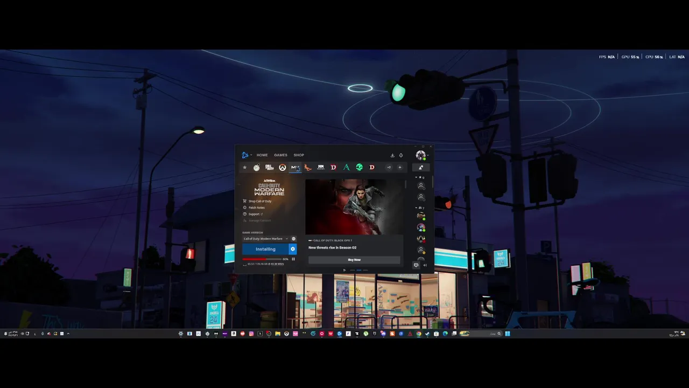Open the notifications bell
The image size is (689, 388).
[401, 155]
